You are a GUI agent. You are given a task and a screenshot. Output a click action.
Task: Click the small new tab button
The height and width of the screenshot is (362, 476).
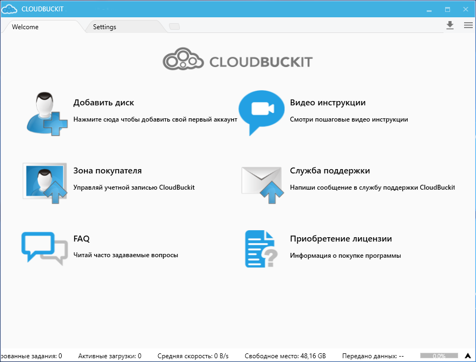click(x=174, y=26)
